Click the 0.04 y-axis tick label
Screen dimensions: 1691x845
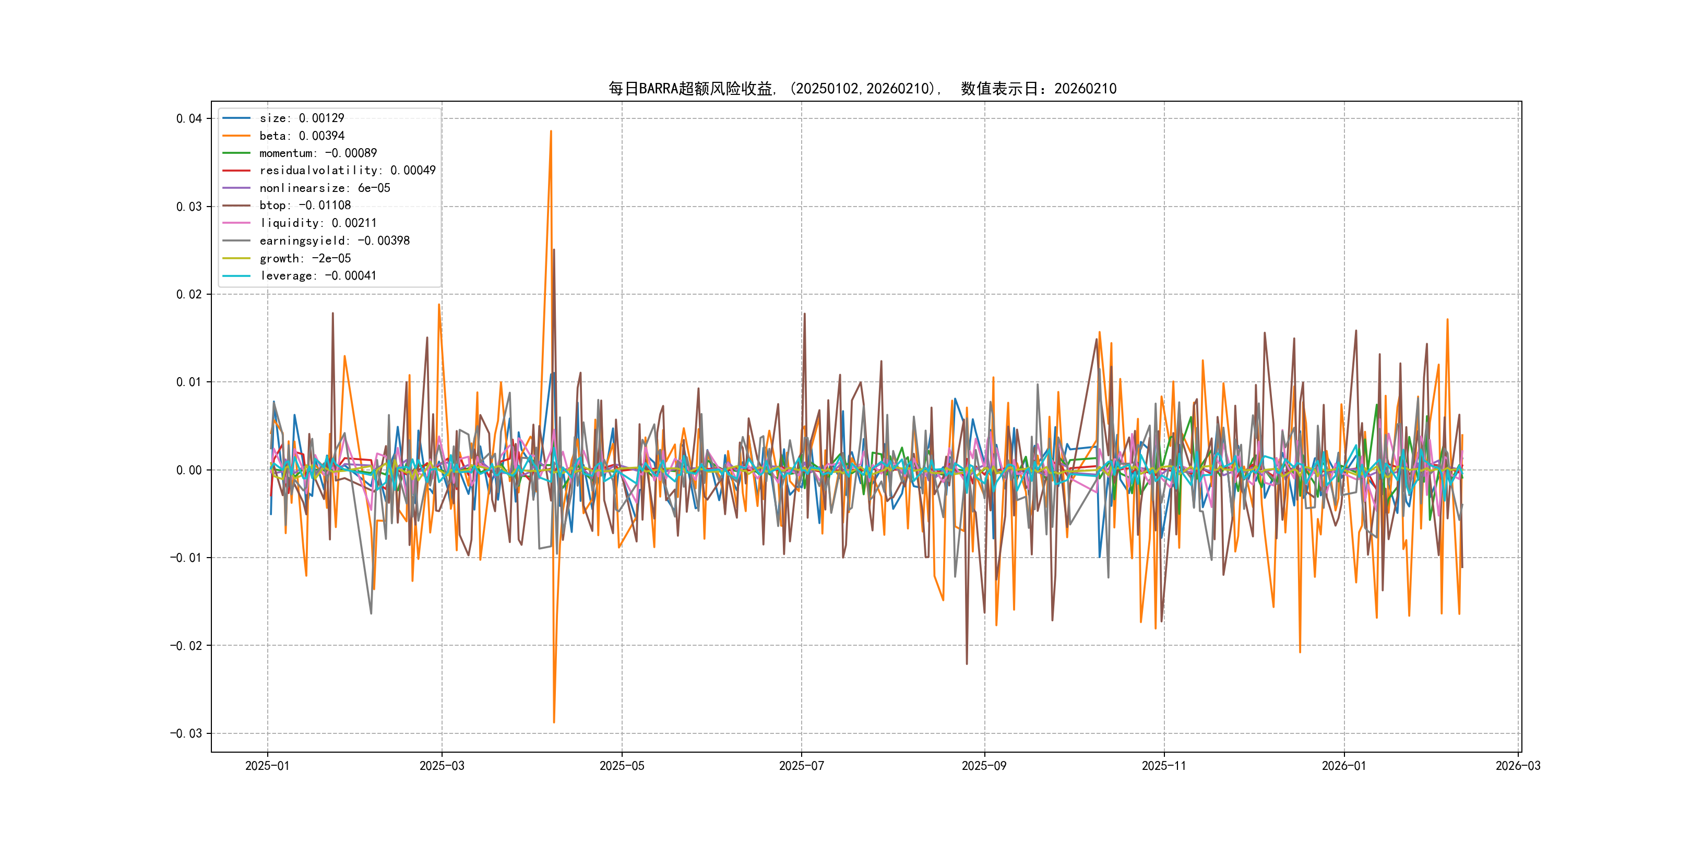point(188,119)
